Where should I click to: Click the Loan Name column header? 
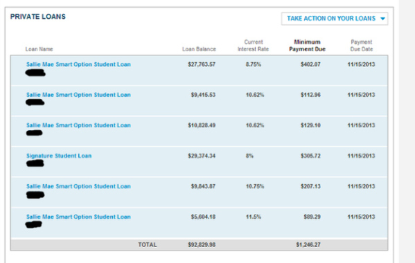point(39,49)
